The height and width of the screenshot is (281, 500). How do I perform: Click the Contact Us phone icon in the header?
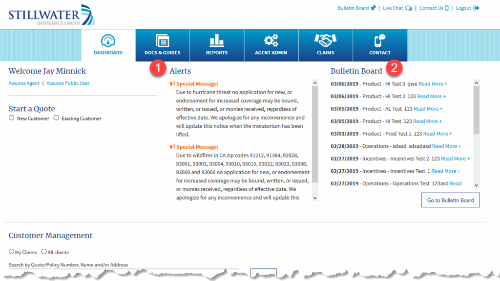[447, 8]
